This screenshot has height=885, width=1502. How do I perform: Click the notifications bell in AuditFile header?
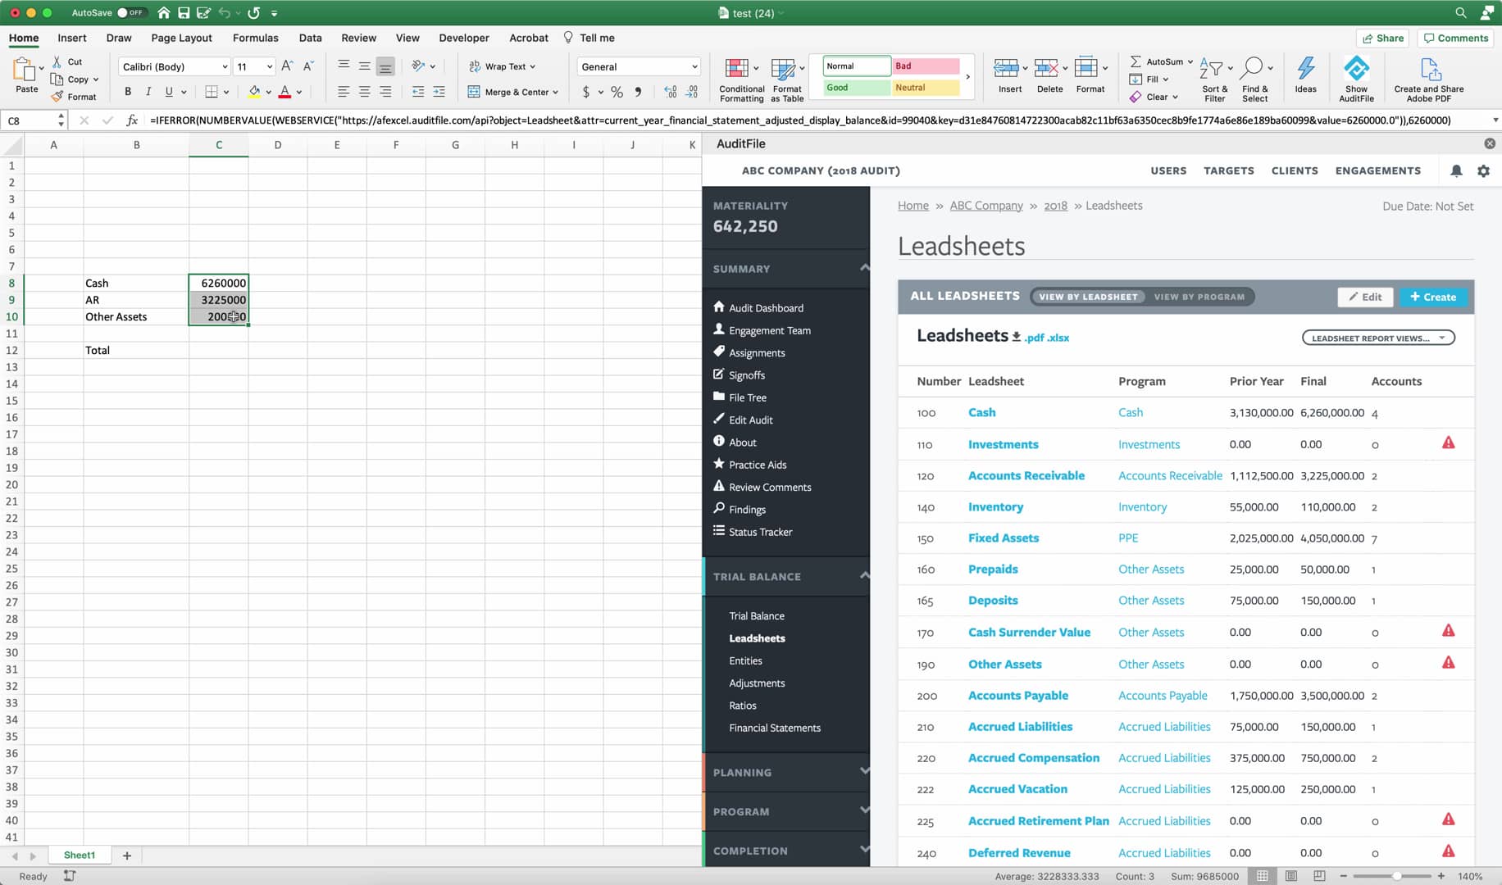tap(1457, 170)
